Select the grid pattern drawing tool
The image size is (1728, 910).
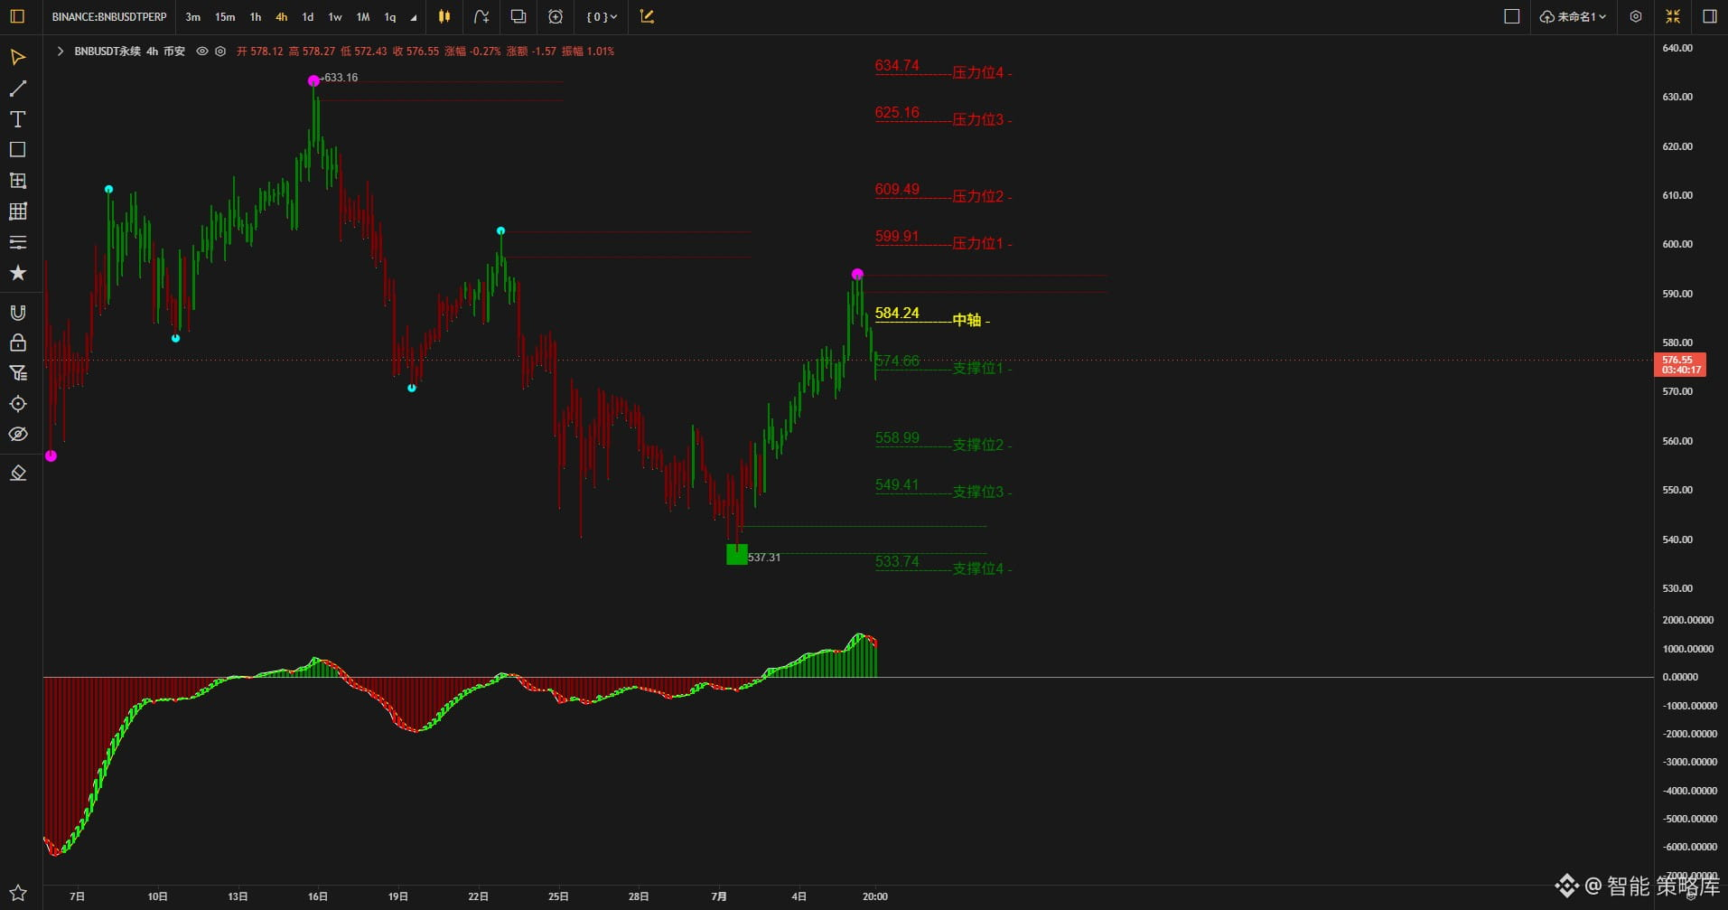[17, 211]
